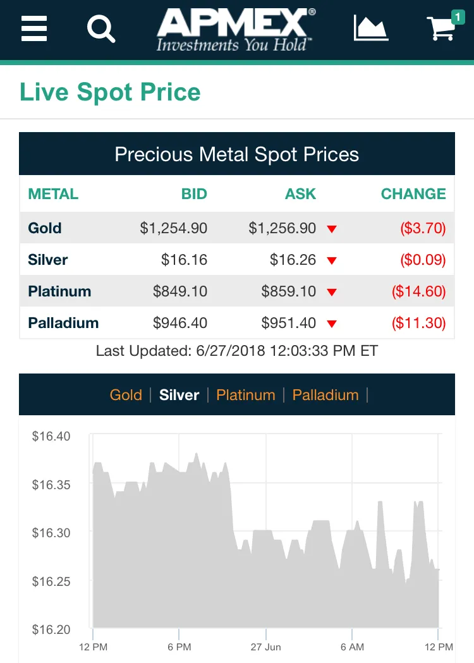The width and height of the screenshot is (474, 663).
Task: Open the shopping cart
Action: point(441,28)
